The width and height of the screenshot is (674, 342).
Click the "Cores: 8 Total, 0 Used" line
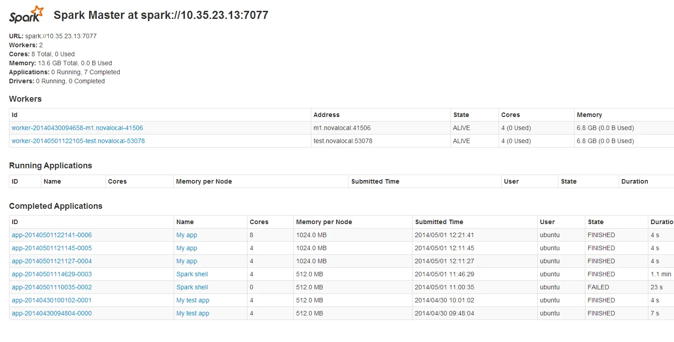(x=42, y=54)
